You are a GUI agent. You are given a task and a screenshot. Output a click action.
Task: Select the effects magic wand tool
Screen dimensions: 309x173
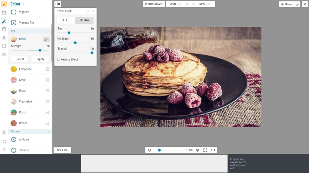[x=4, y=21]
